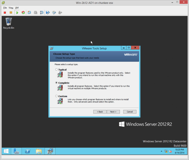The width and height of the screenshot is (189, 160).
Task: Click the Back button in setup wizard
Action: tap(100, 112)
